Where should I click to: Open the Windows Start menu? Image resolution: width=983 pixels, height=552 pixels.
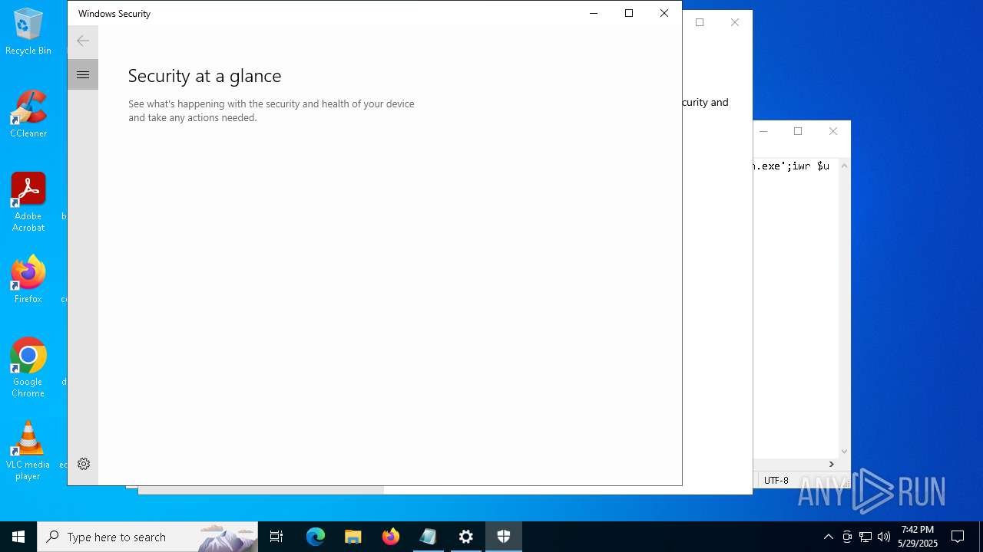tap(18, 537)
